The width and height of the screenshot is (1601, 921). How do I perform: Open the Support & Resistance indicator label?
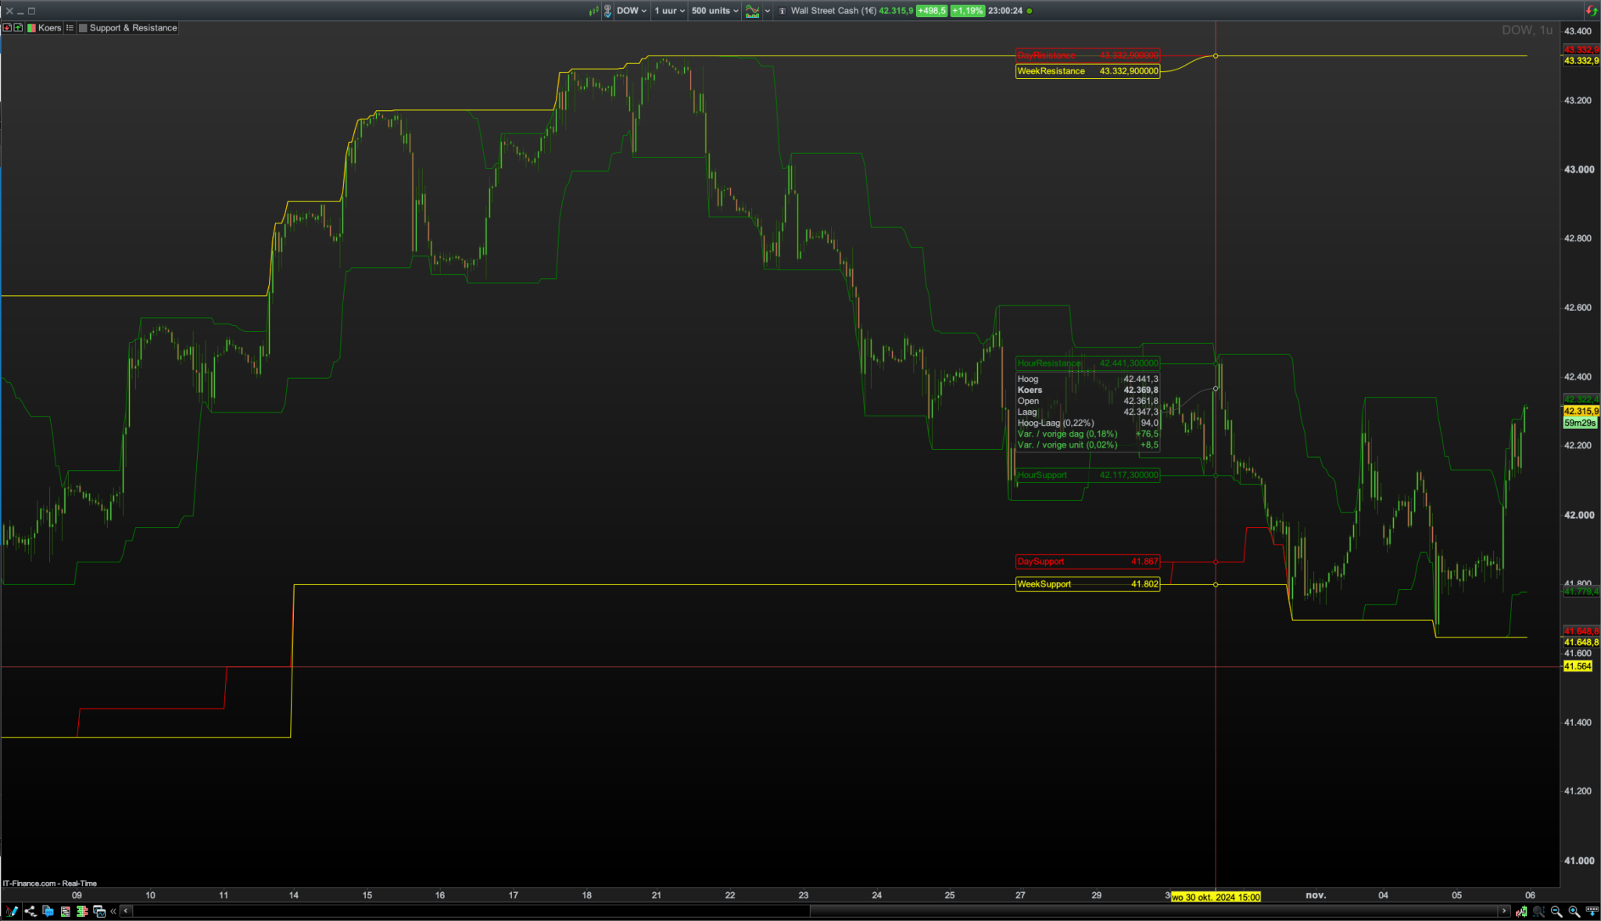point(133,28)
